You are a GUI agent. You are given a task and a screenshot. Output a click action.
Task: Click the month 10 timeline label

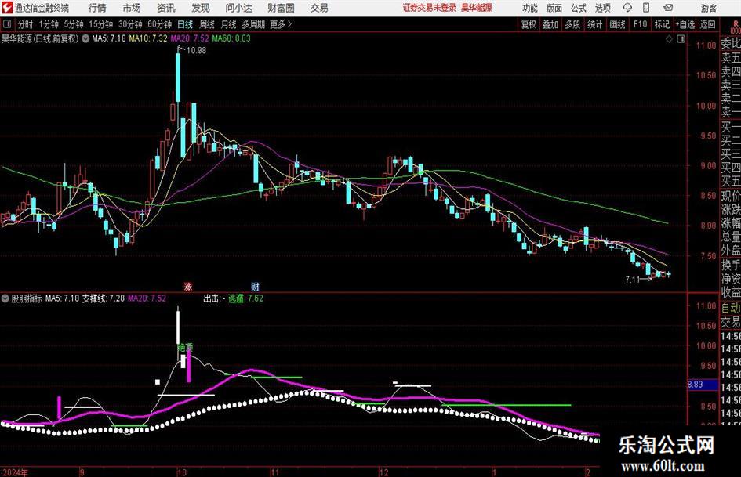point(182,472)
